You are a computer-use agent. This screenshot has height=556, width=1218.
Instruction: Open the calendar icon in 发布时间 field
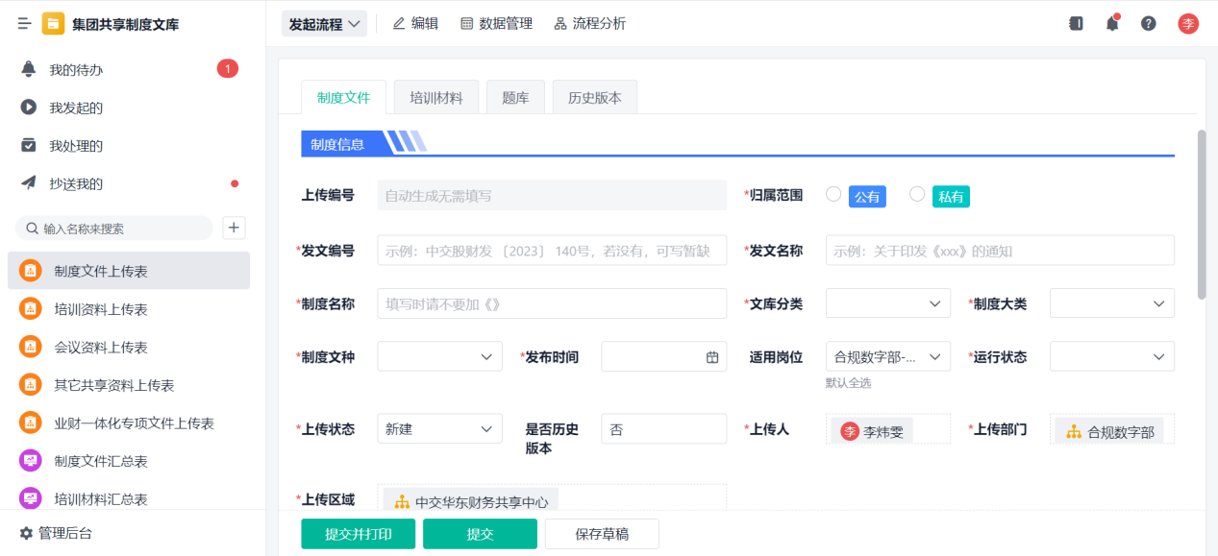point(712,357)
